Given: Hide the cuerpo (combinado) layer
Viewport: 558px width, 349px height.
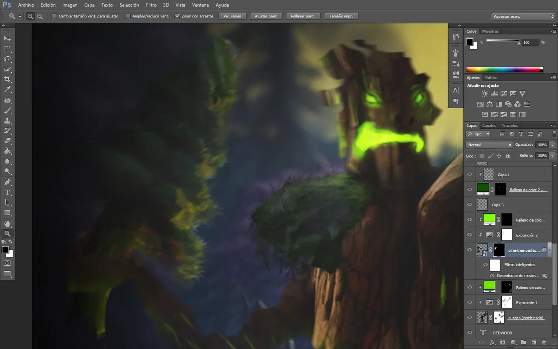Looking at the screenshot, I should pos(470,318).
